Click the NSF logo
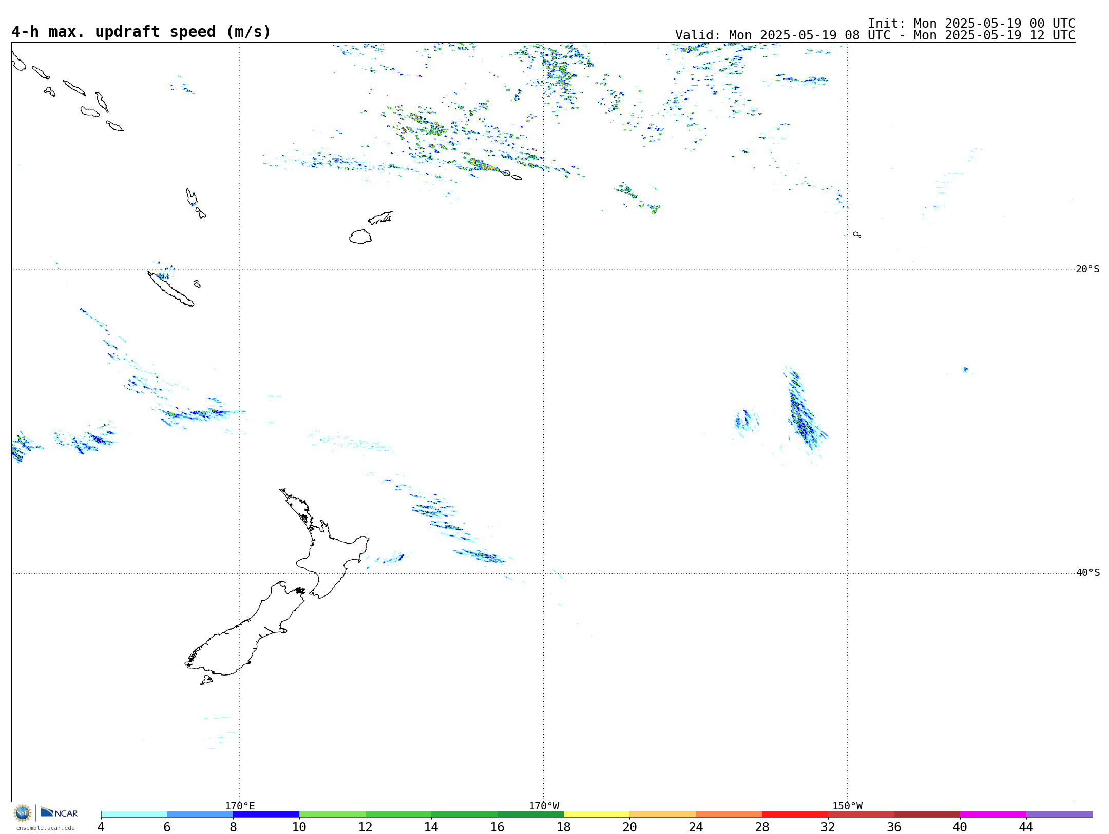1109x834 pixels. tap(23, 813)
